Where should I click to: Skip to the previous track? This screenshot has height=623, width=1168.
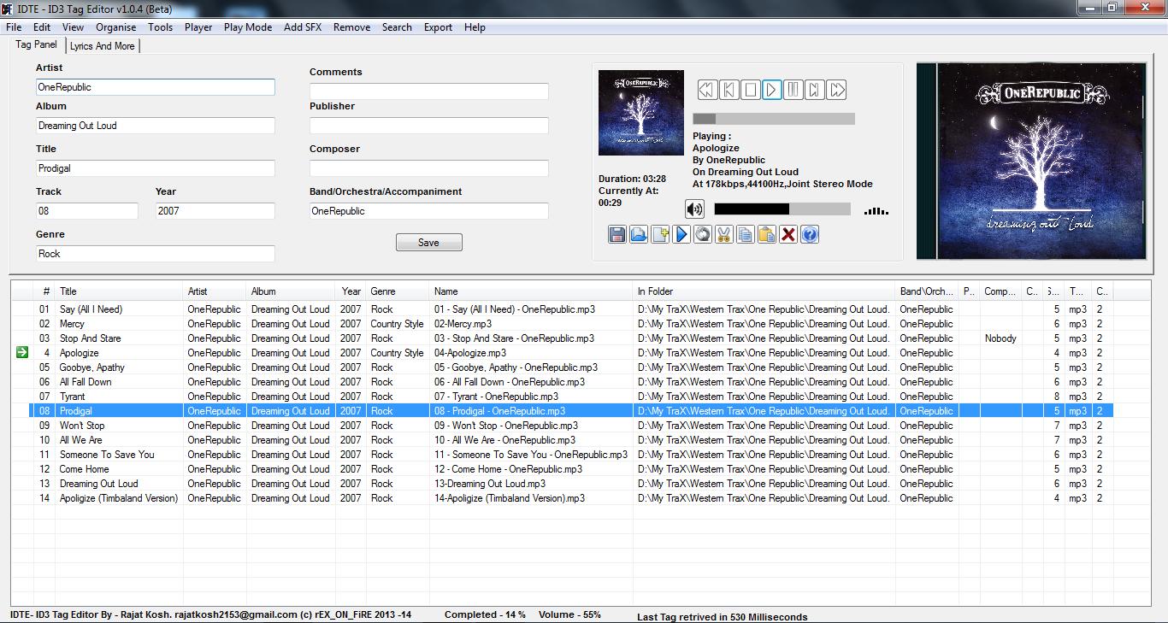point(729,90)
